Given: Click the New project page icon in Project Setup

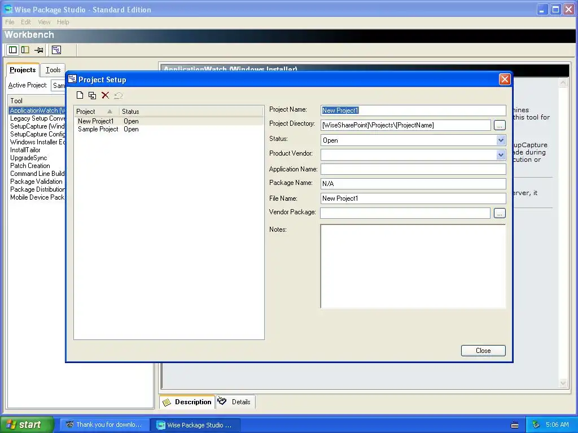Looking at the screenshot, I should click(x=80, y=95).
